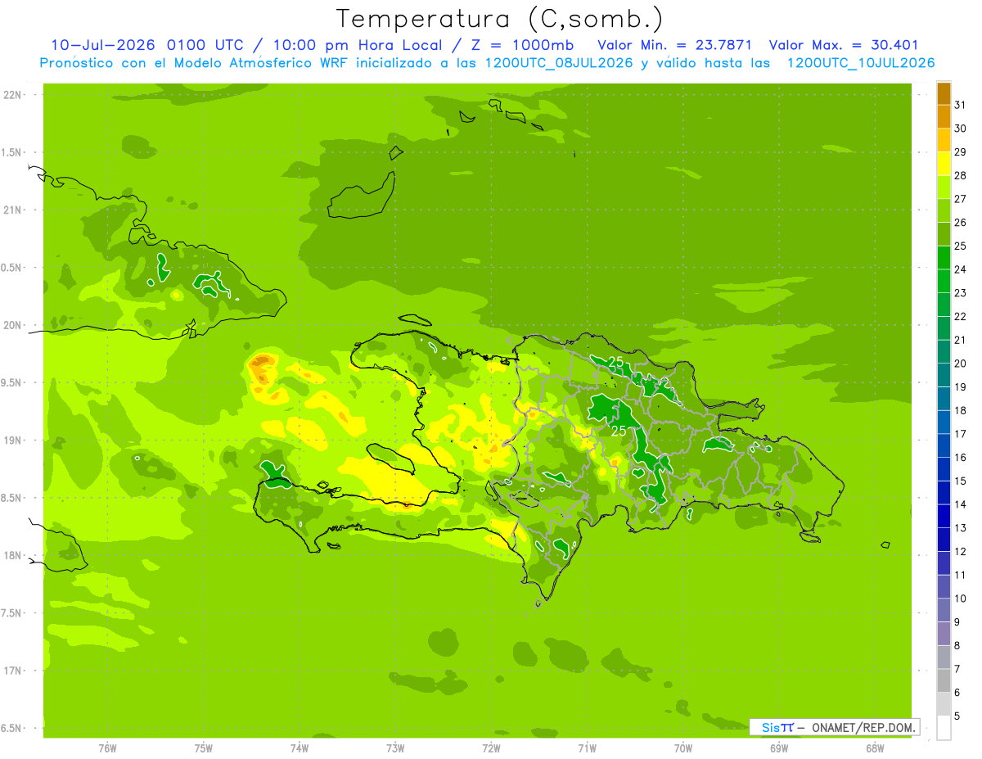Pick the dark orange swatch above 31
982x759 pixels.
pyautogui.click(x=944, y=93)
